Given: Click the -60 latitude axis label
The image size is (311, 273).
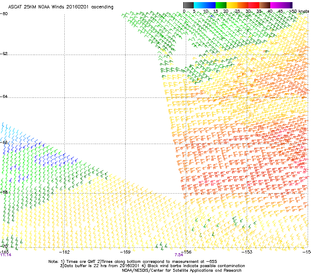Looking at the screenshot, I should (4, 14).
